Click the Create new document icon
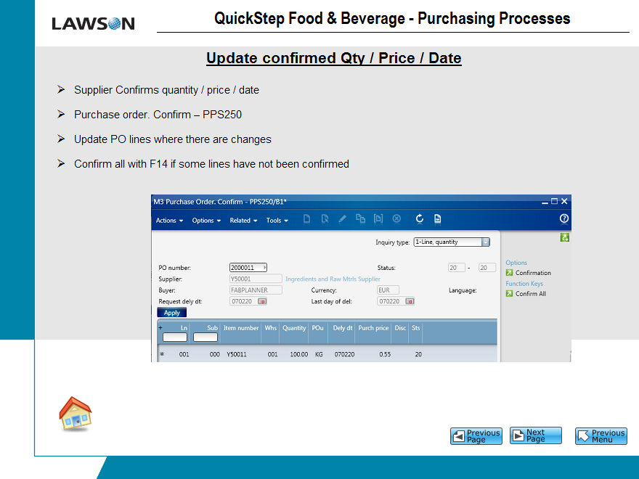This screenshot has height=479, width=639. tap(307, 219)
